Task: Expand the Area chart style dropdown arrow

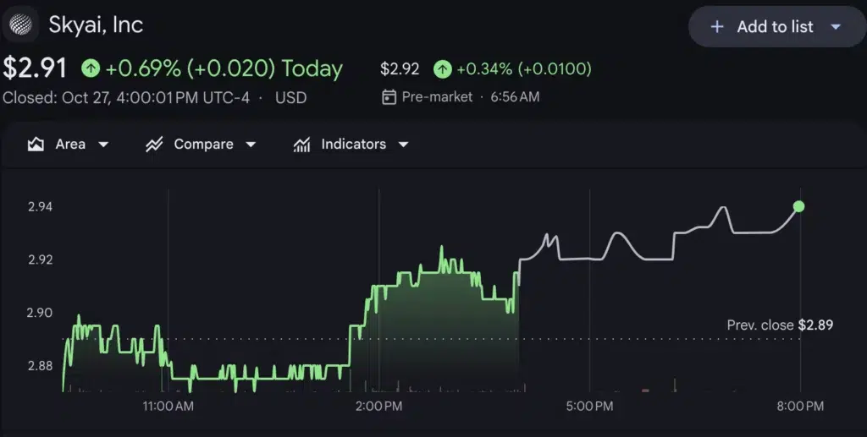Action: [102, 145]
